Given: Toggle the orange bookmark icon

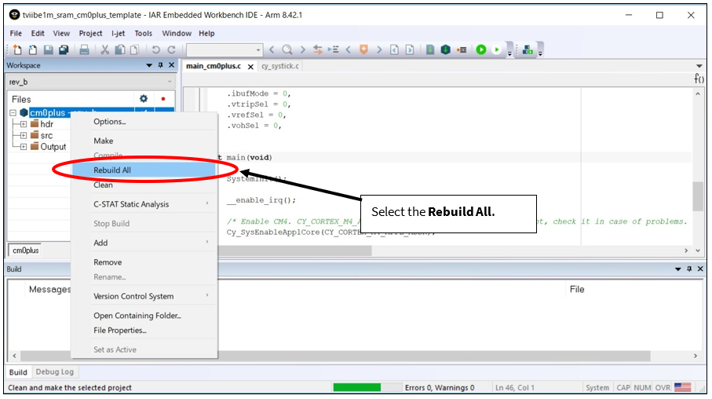Looking at the screenshot, I should click(x=363, y=49).
